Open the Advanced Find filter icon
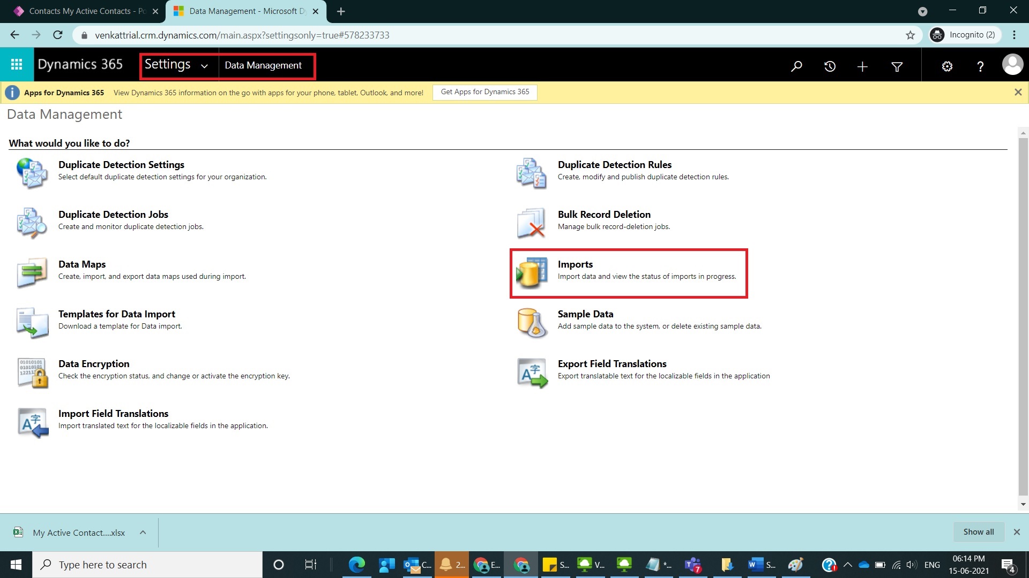The image size is (1029, 578). point(898,66)
